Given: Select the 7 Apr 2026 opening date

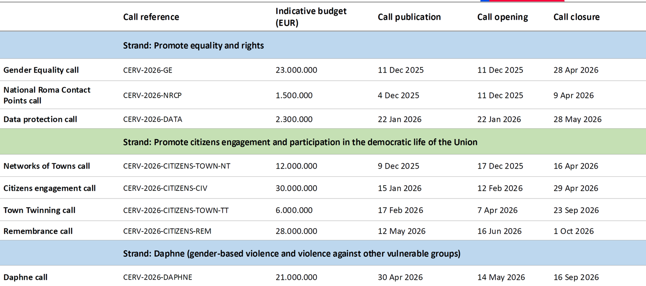Looking at the screenshot, I should click(x=497, y=210).
